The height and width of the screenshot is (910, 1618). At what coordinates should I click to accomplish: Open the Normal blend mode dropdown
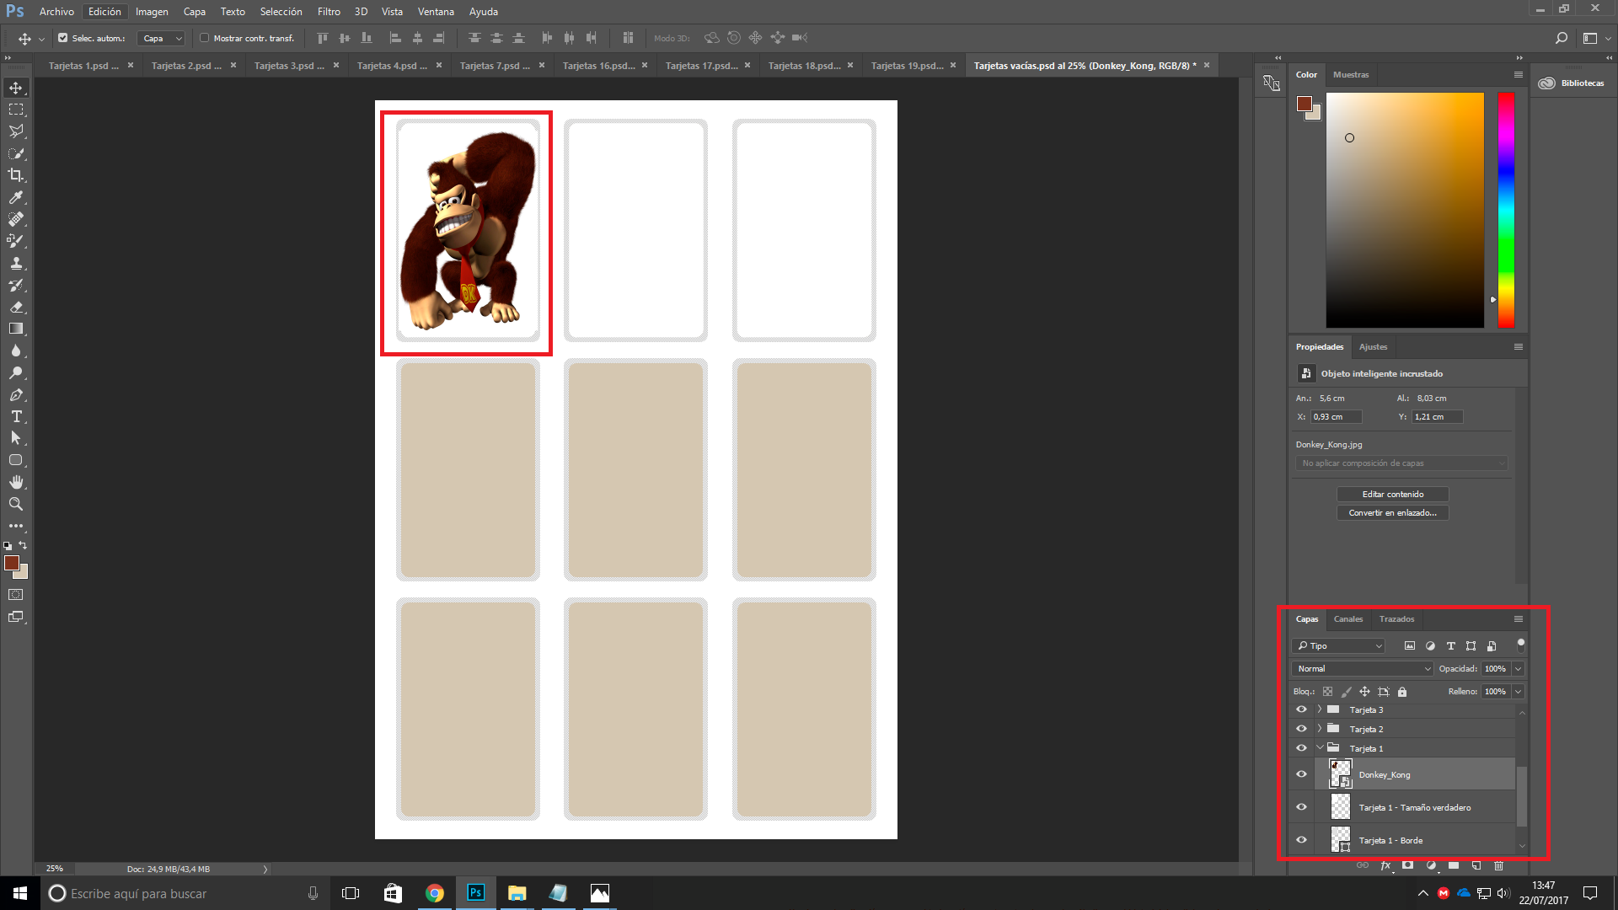1362,669
